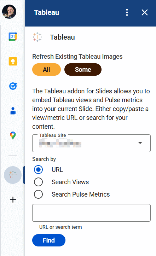This screenshot has height=256, width=156.
Task: Open Google Contacts person icon
Action: click(x=13, y=111)
